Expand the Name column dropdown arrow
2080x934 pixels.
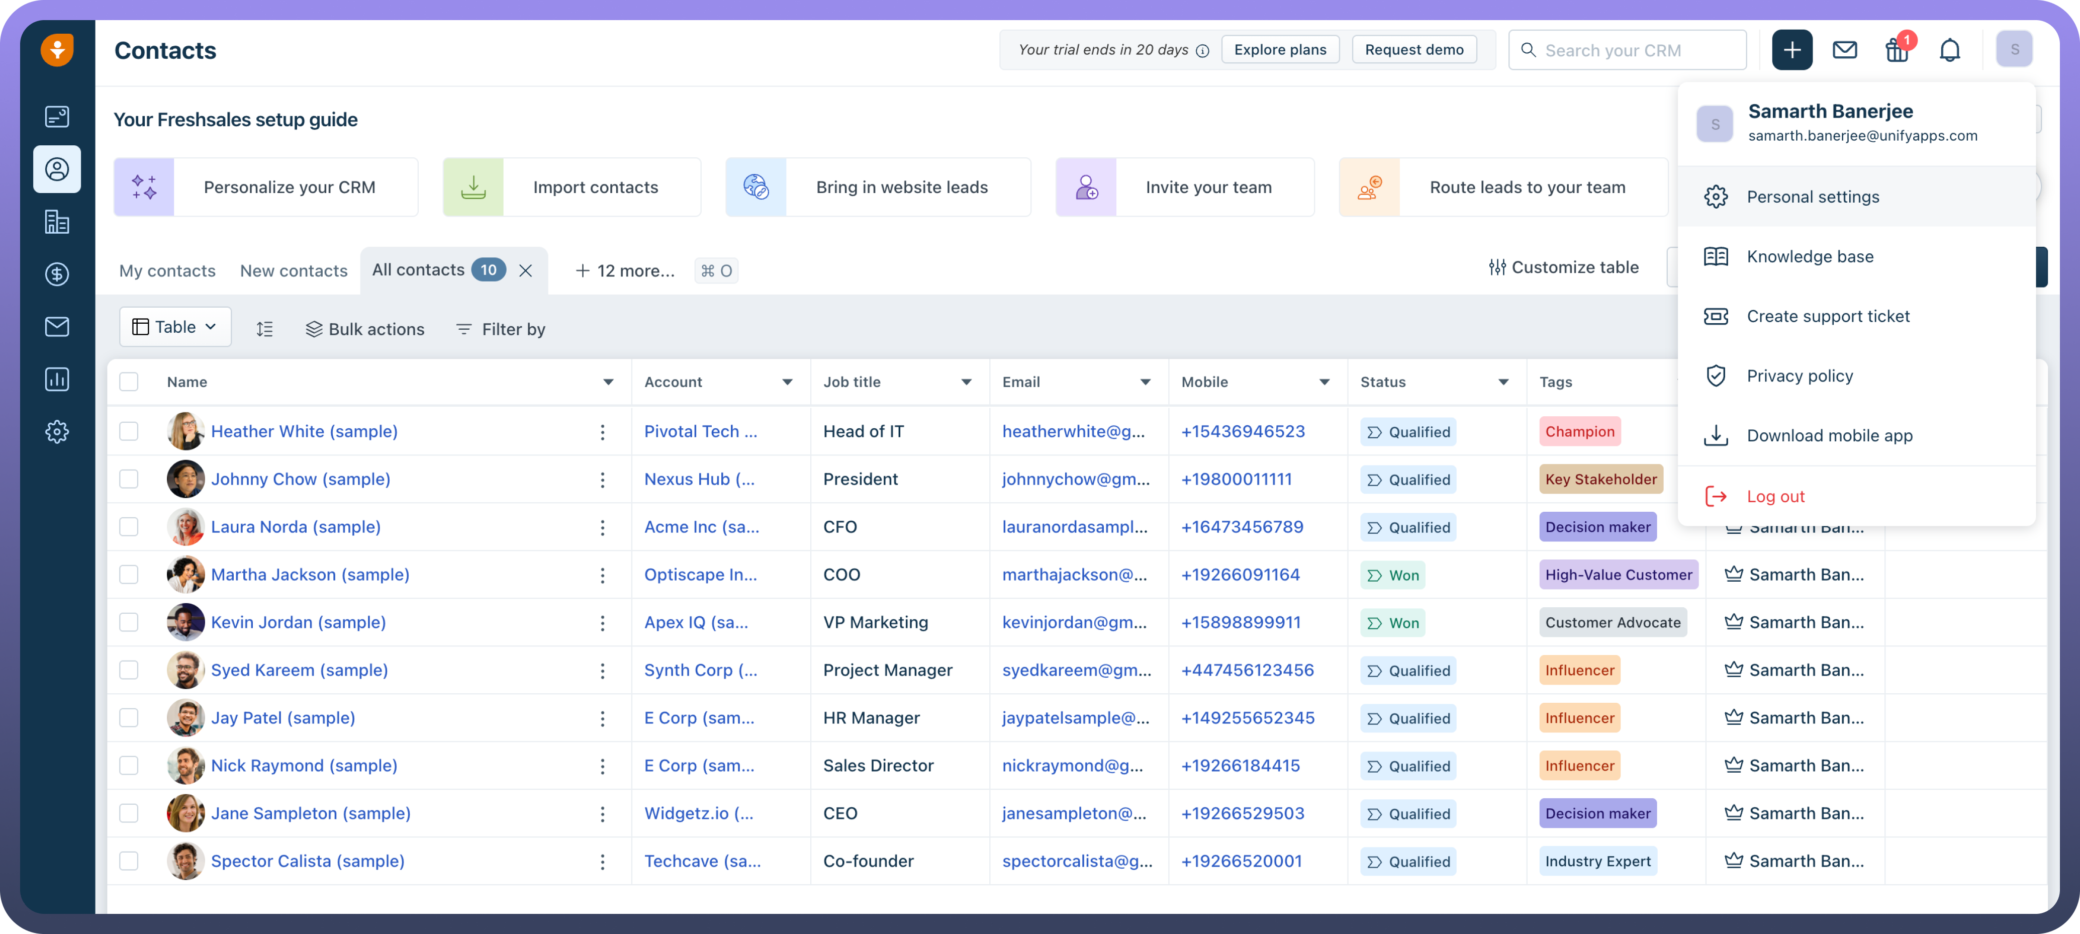(608, 382)
